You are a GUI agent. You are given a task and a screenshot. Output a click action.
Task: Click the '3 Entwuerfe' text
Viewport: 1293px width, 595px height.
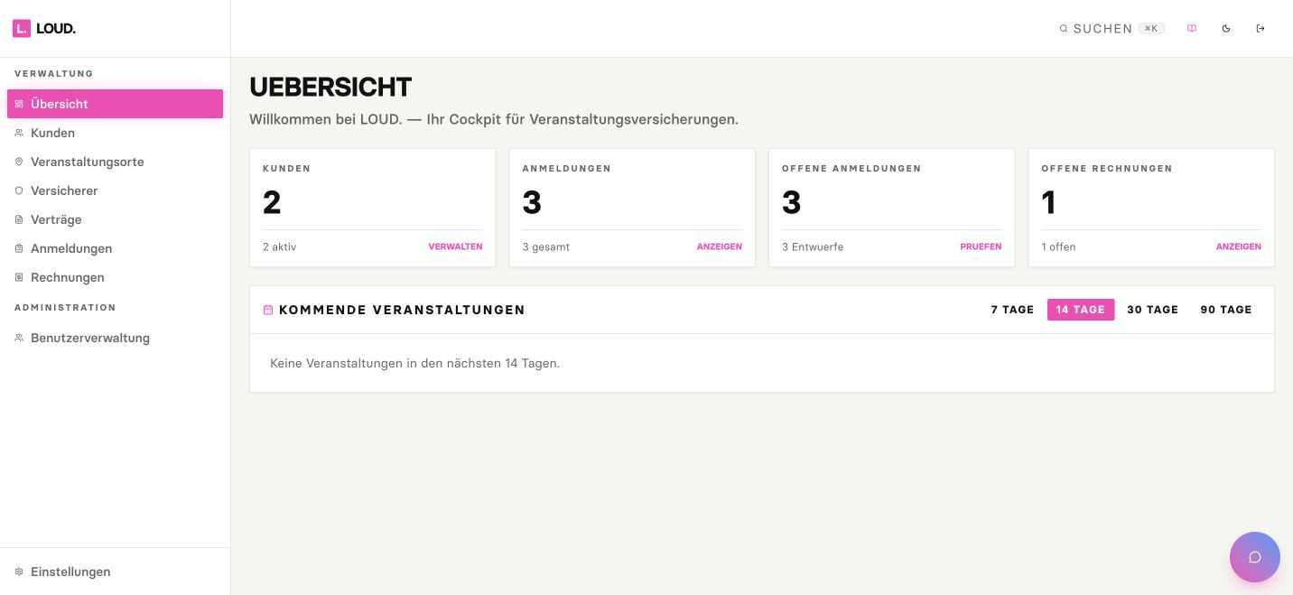tap(813, 246)
